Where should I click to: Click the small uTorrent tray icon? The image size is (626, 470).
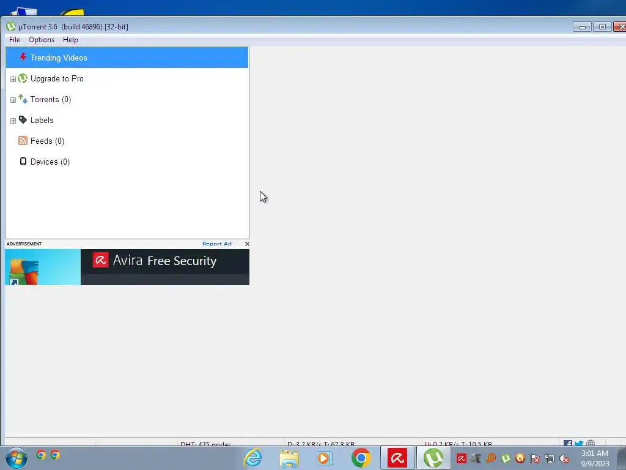coord(506,458)
